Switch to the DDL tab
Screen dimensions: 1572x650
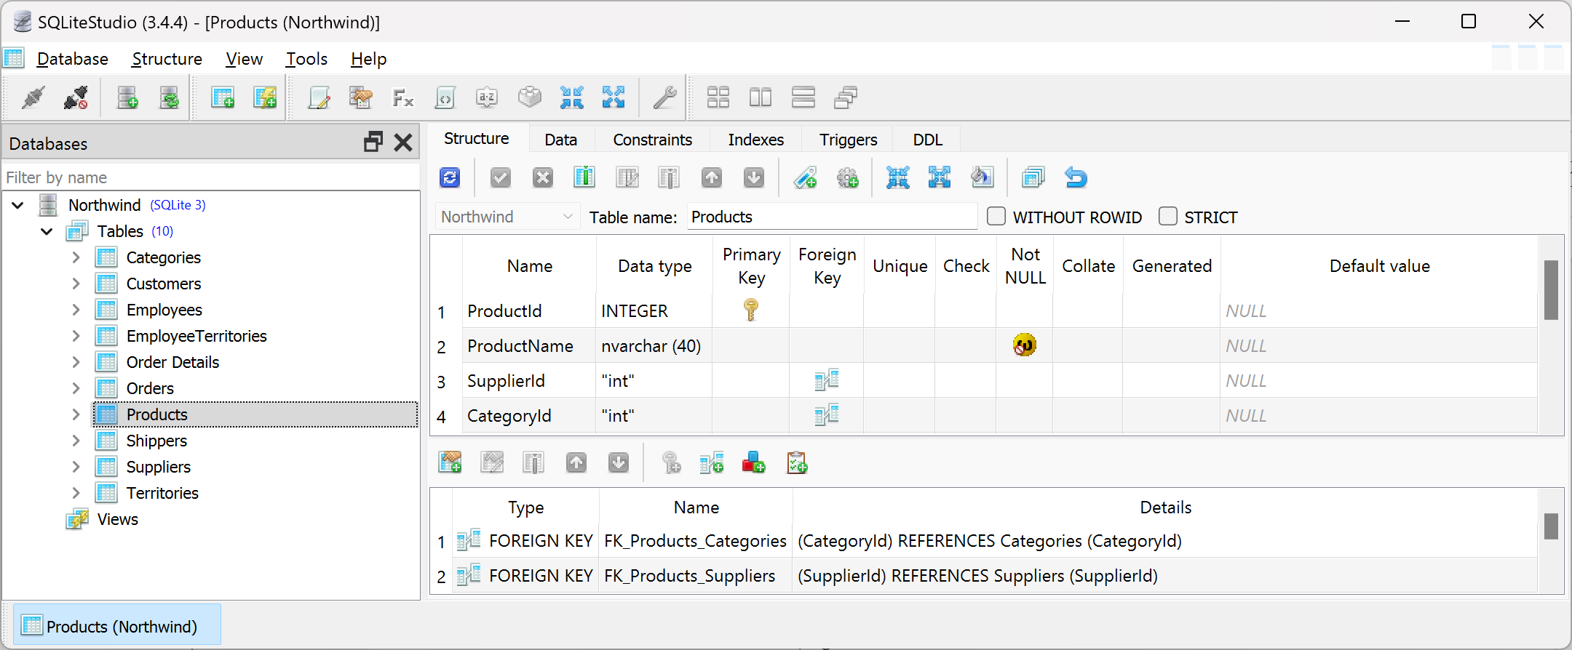click(927, 140)
